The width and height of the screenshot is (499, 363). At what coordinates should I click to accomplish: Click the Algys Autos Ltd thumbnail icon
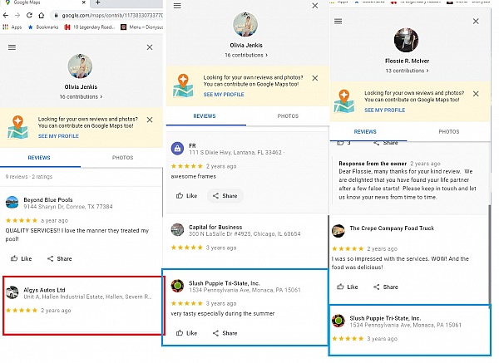click(x=12, y=292)
